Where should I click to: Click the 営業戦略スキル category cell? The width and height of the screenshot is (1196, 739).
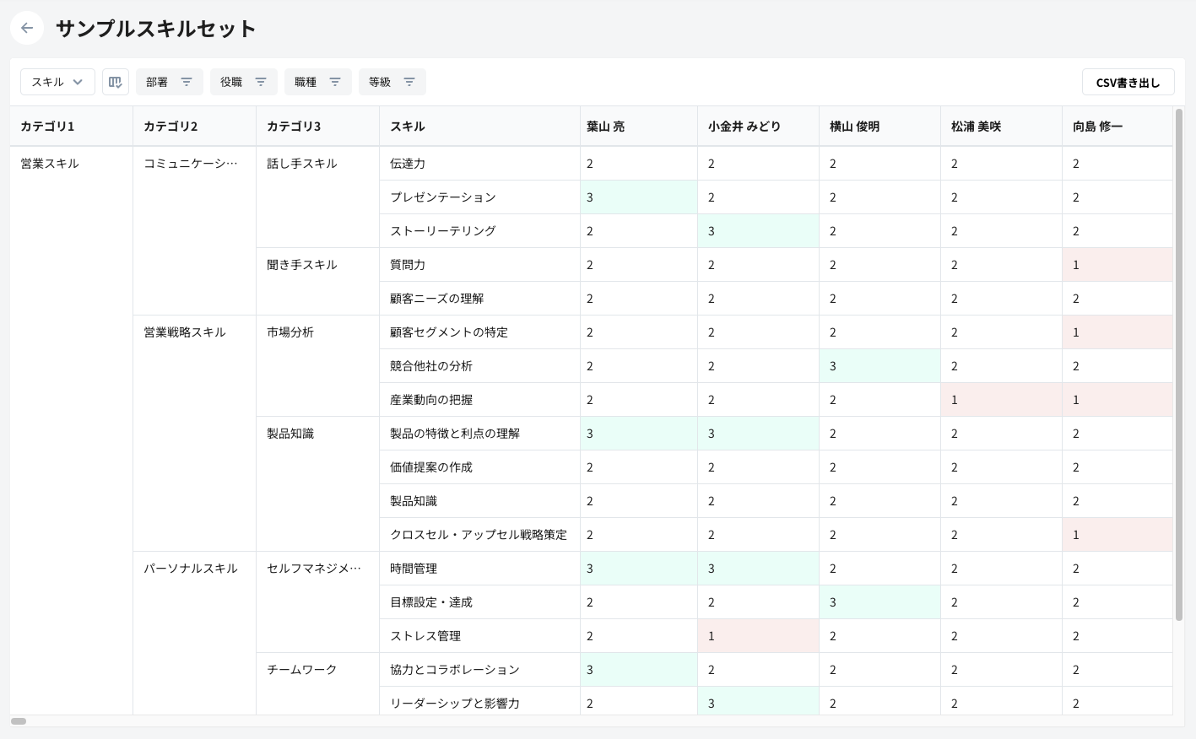click(x=185, y=332)
